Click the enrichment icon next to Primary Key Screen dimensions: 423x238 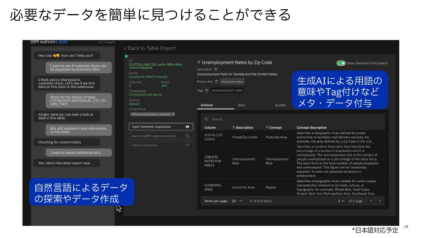click(216, 81)
